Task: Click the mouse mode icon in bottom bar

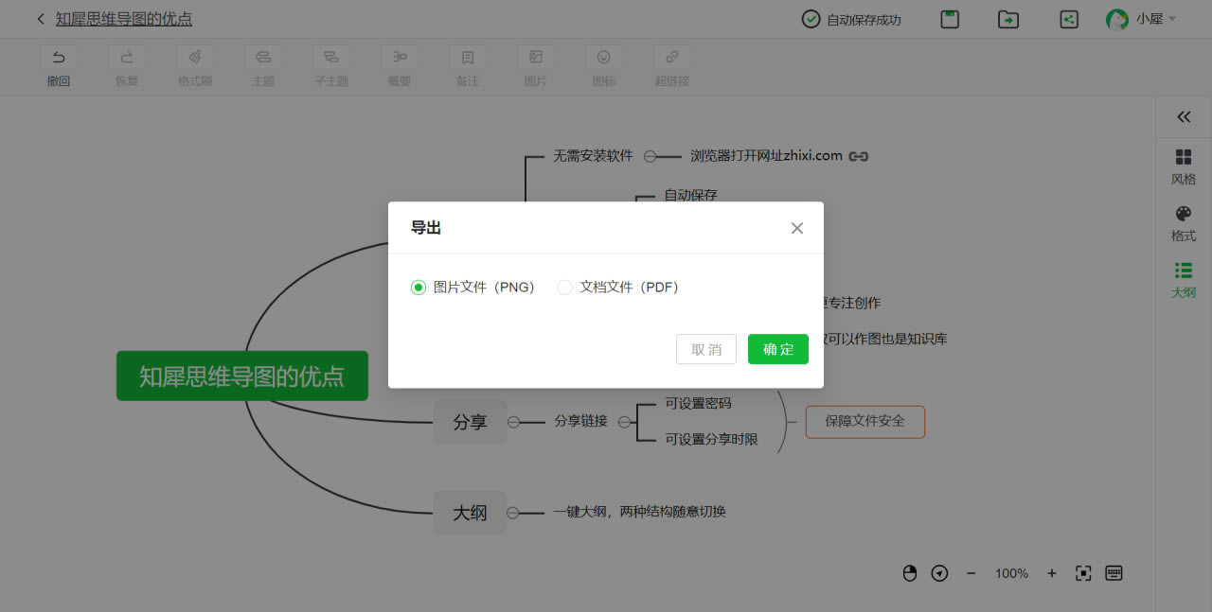Action: (910, 573)
